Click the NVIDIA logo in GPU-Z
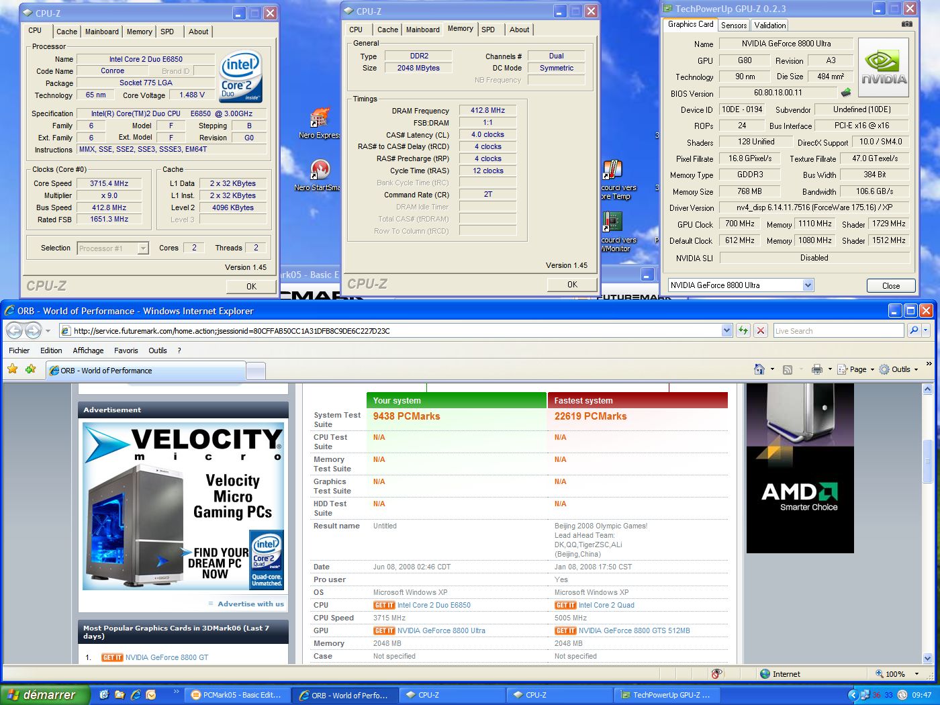 click(x=884, y=67)
